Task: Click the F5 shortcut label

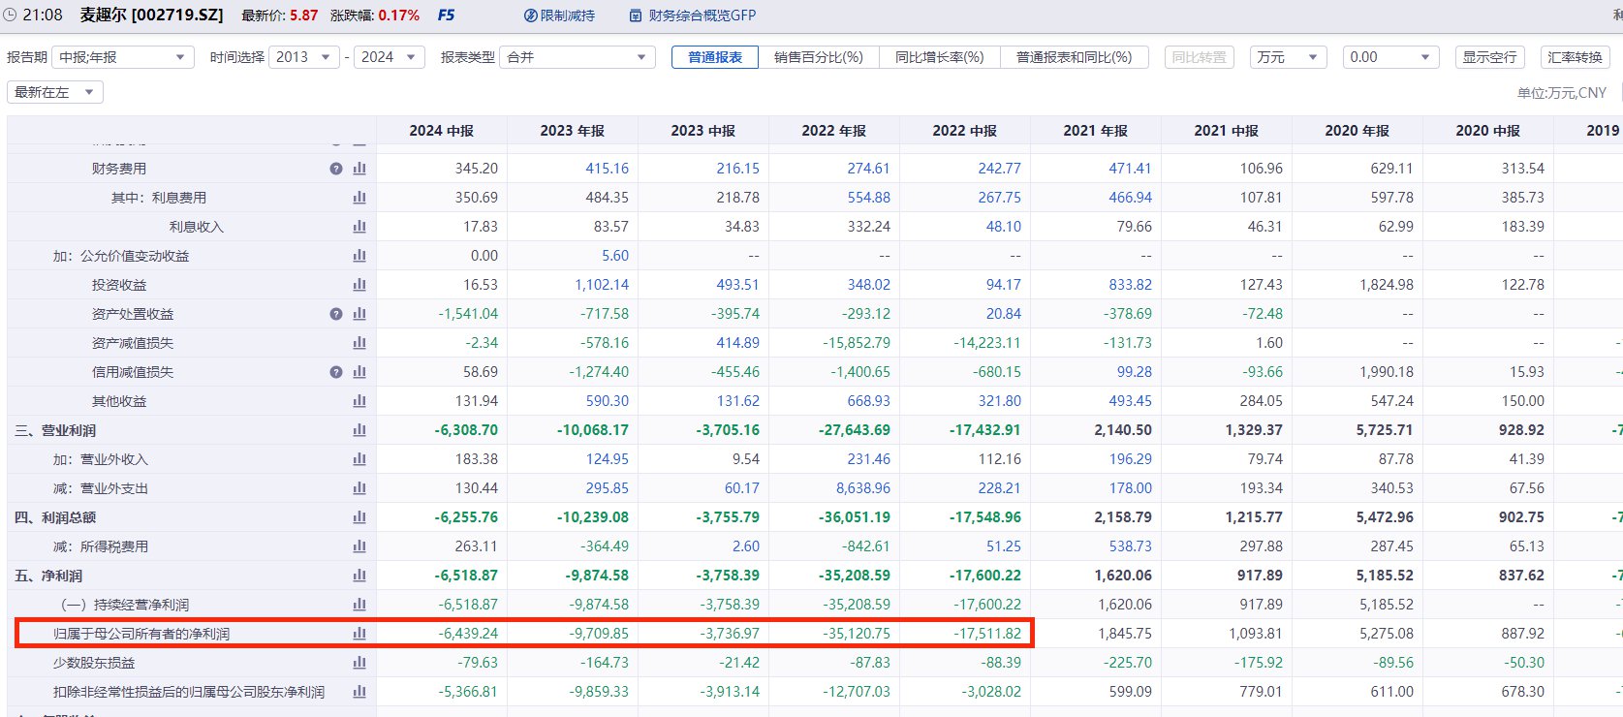Action: point(447,16)
